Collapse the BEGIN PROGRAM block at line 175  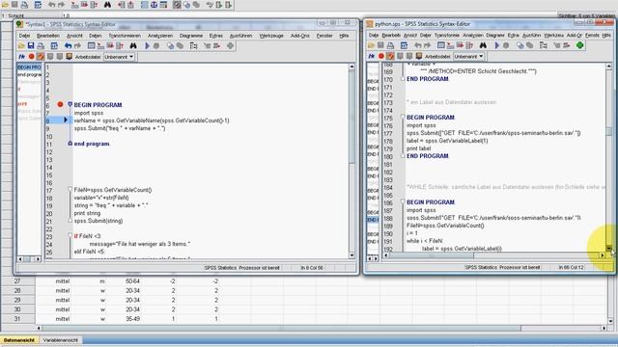click(x=403, y=118)
